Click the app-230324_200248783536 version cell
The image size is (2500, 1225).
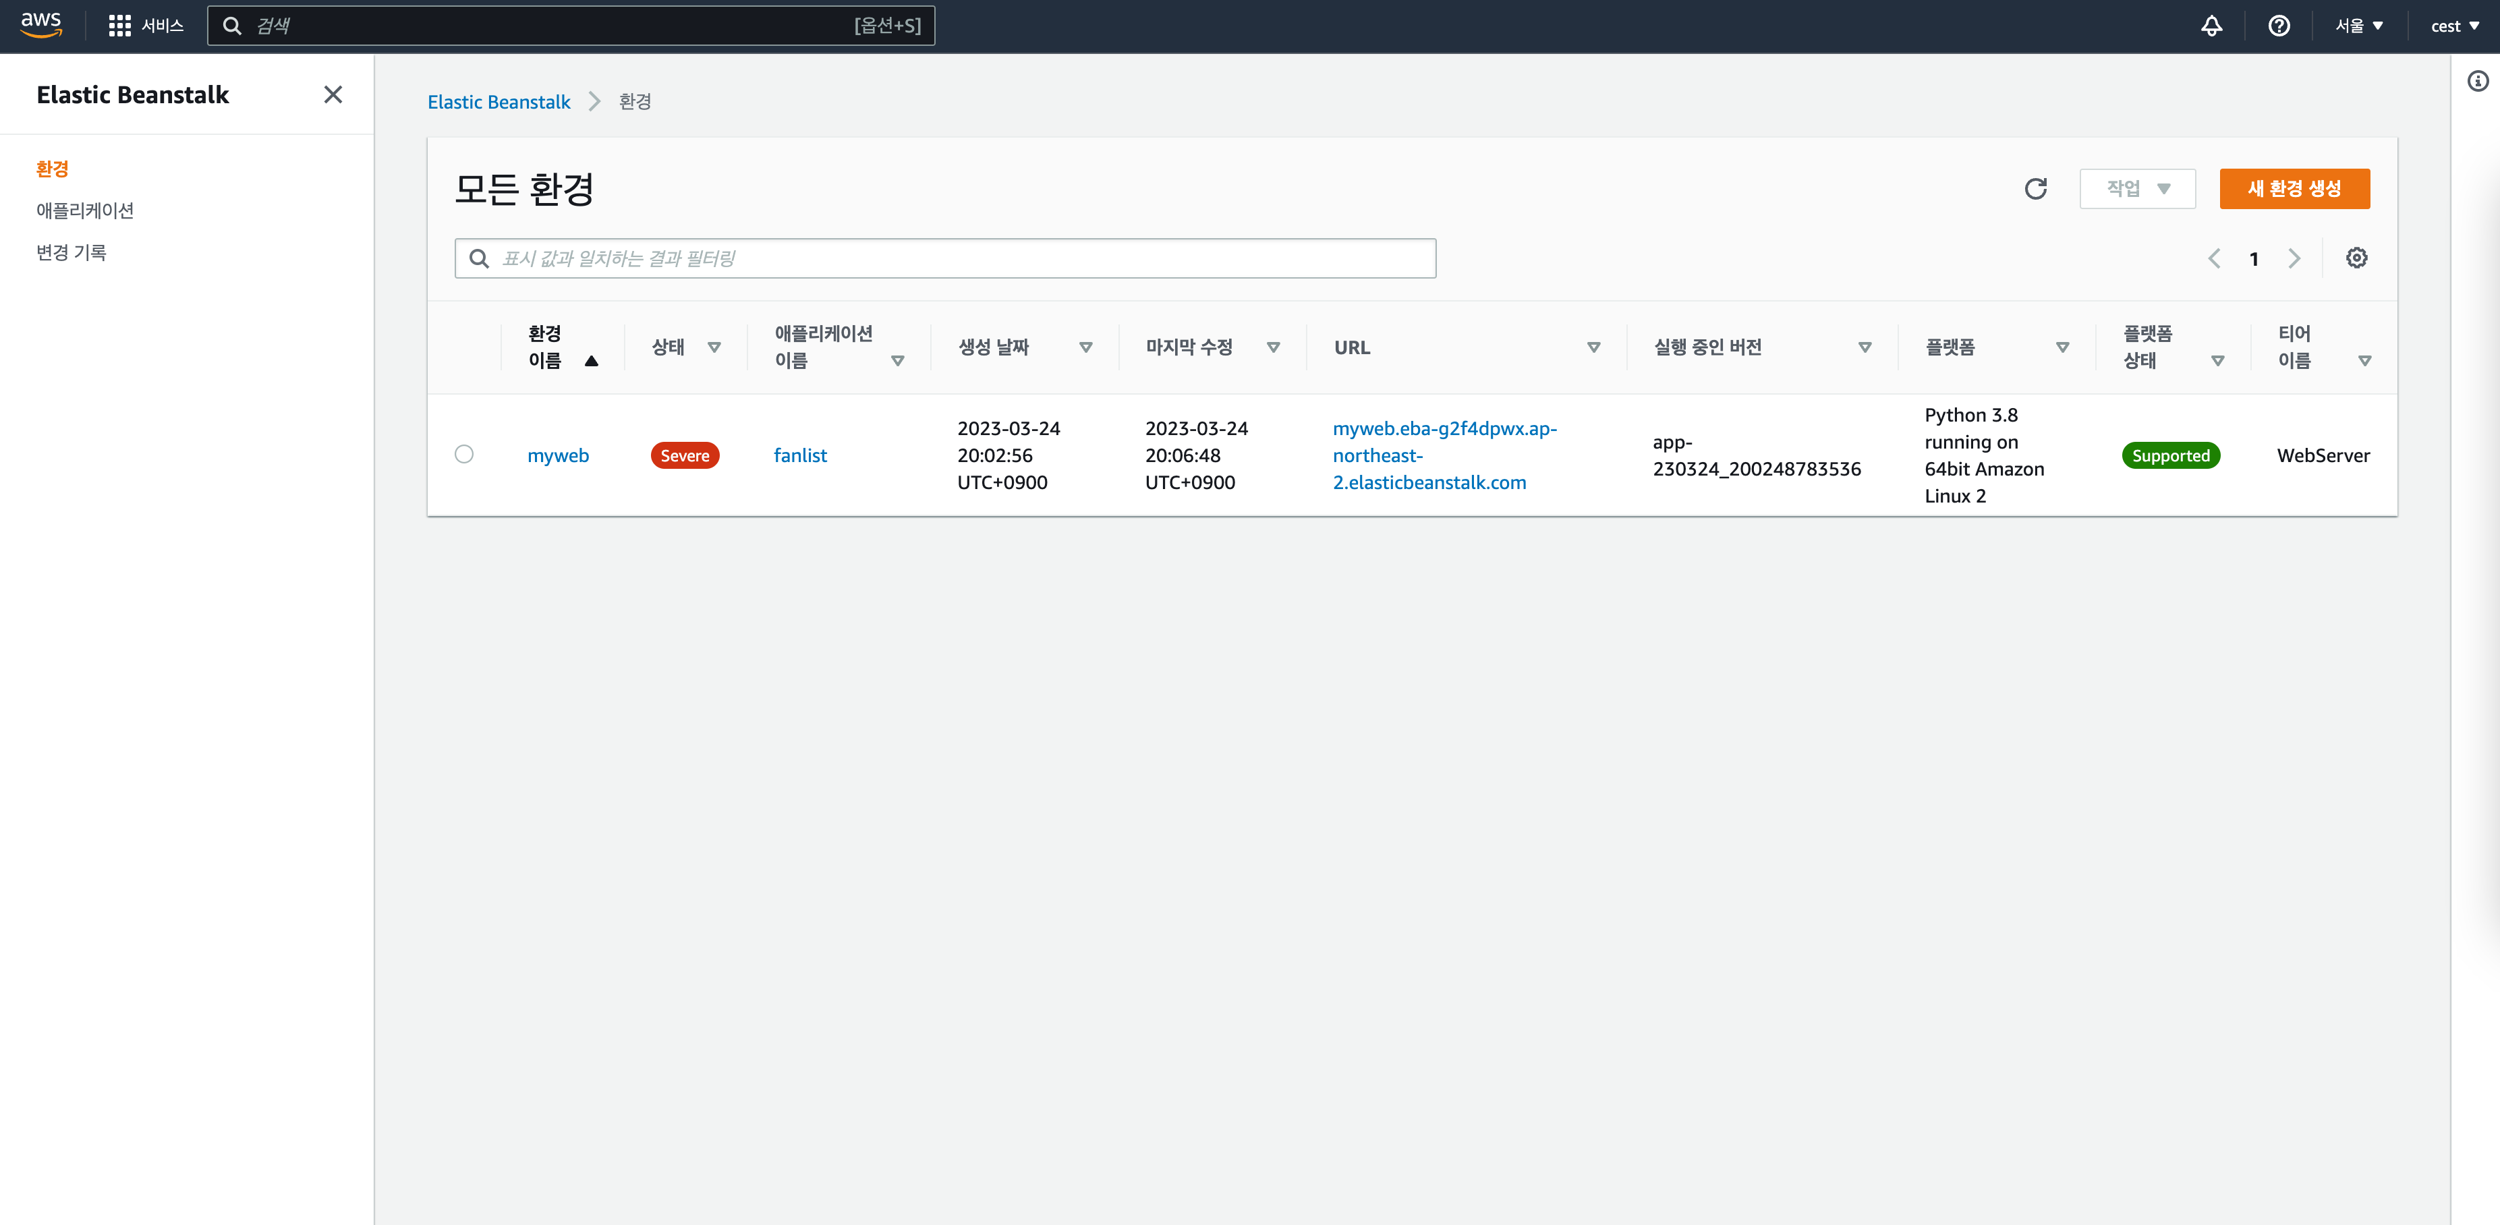[1757, 455]
